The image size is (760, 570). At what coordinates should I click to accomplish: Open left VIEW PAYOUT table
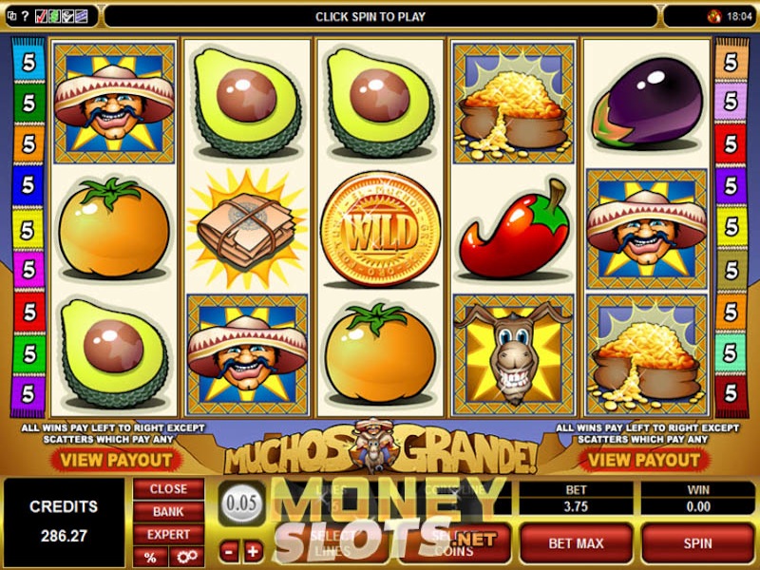(116, 460)
